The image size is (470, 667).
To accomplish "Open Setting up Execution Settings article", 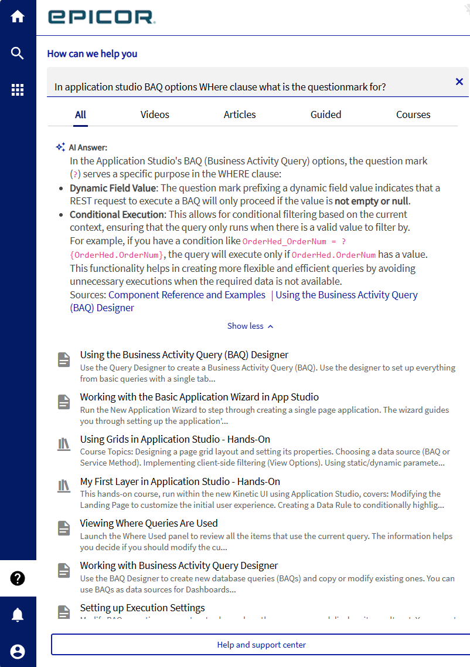I will coord(142,608).
